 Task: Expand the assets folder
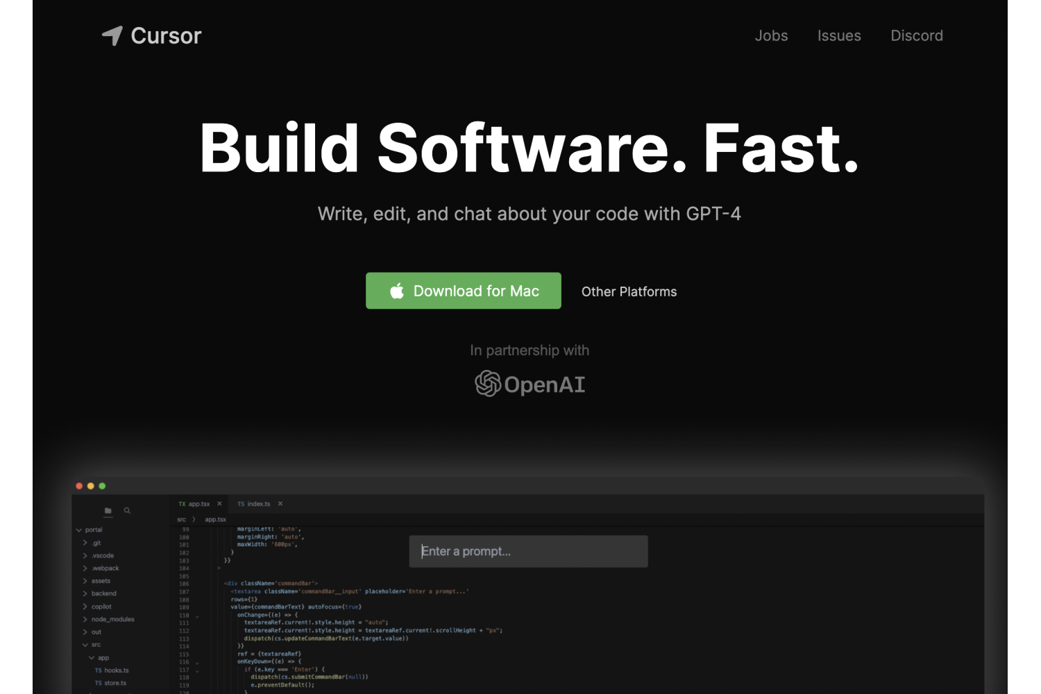pos(85,581)
